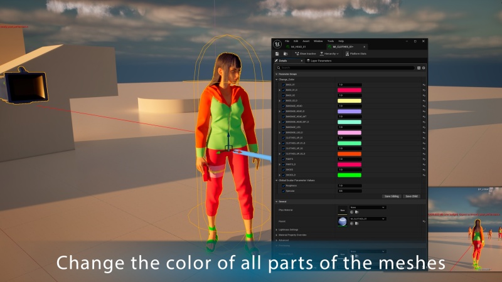Toggle the Show Inactive toolbar button
The width and height of the screenshot is (502, 282).
tap(305, 54)
